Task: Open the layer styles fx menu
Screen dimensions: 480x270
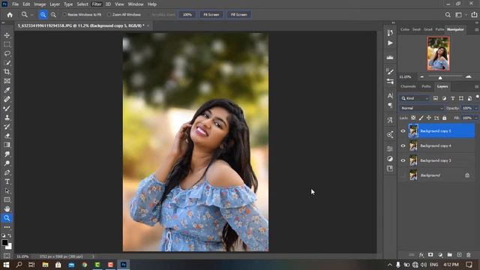Action: click(x=421, y=255)
